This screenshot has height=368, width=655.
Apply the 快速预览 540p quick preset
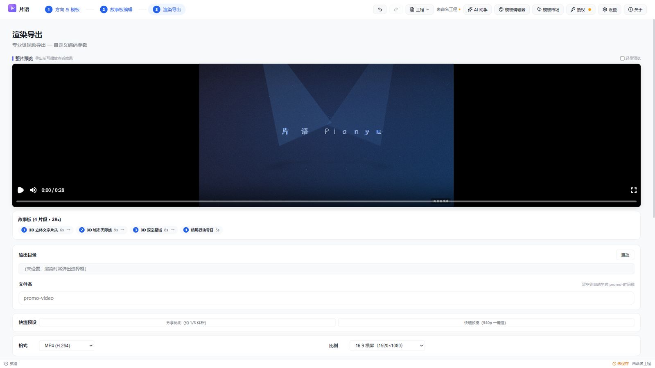tap(486, 323)
